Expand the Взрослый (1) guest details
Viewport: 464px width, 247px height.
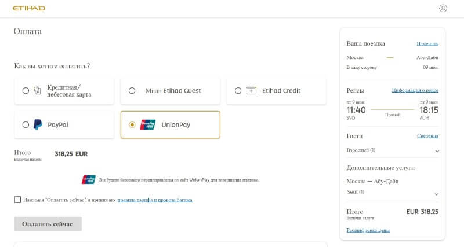point(437,151)
